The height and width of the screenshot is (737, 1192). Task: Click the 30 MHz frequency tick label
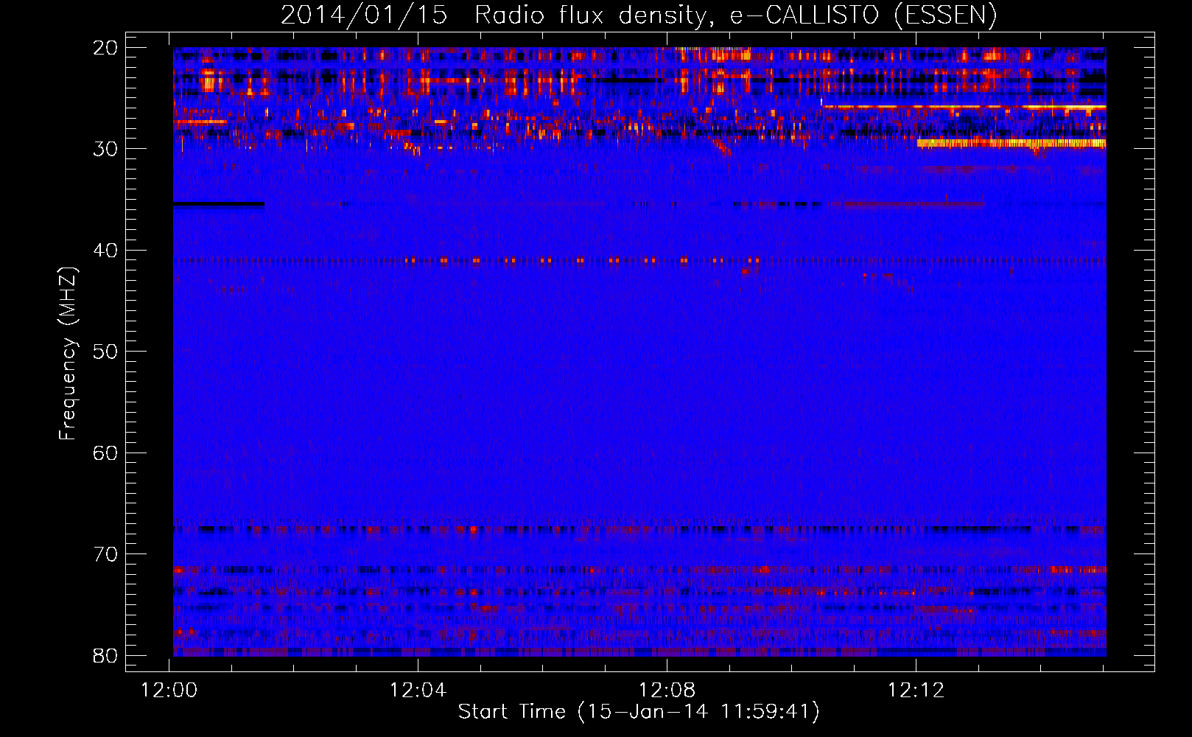coord(105,149)
